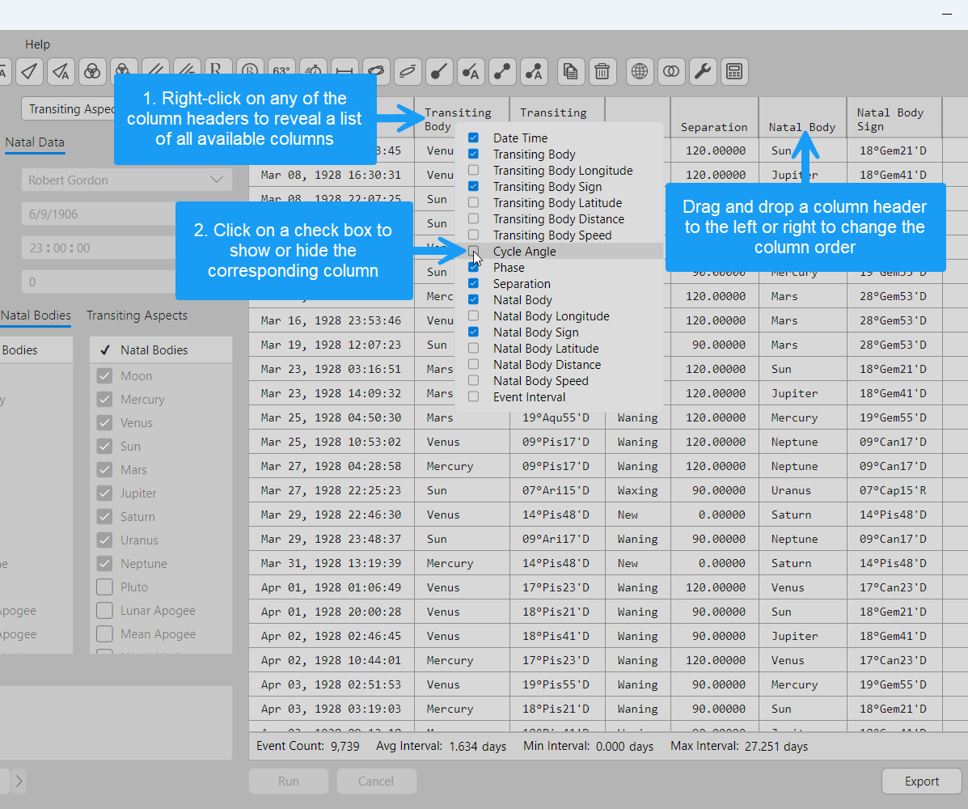The height and width of the screenshot is (809, 968).
Task: Hide the Separation column via checkbox
Action: [x=474, y=283]
